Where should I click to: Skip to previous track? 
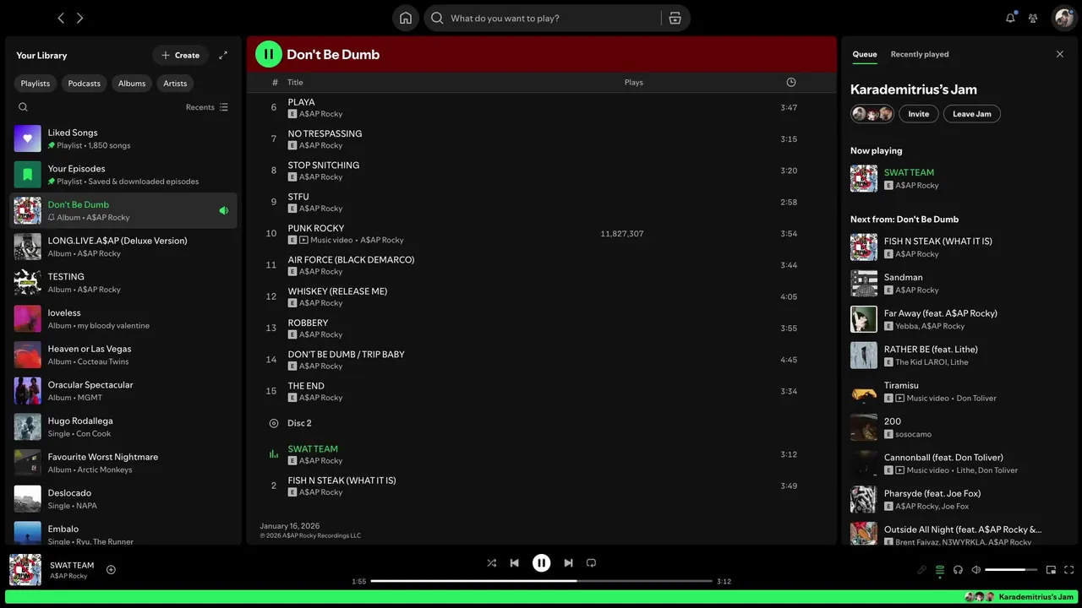click(514, 563)
